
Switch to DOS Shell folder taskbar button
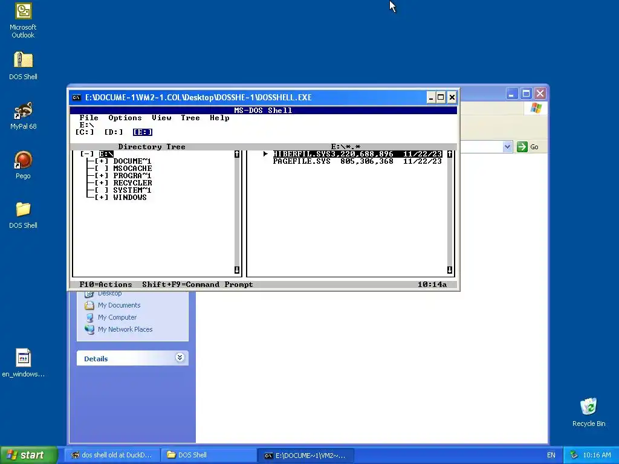pyautogui.click(x=209, y=456)
